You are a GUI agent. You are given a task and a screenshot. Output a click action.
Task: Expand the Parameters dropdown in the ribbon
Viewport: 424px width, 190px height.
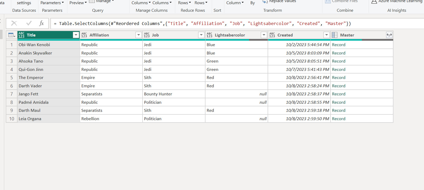[52, 3]
